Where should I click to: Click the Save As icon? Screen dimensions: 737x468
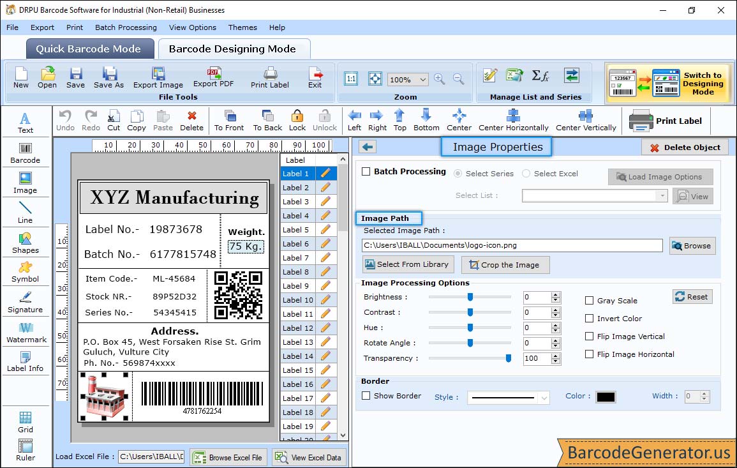pos(108,78)
